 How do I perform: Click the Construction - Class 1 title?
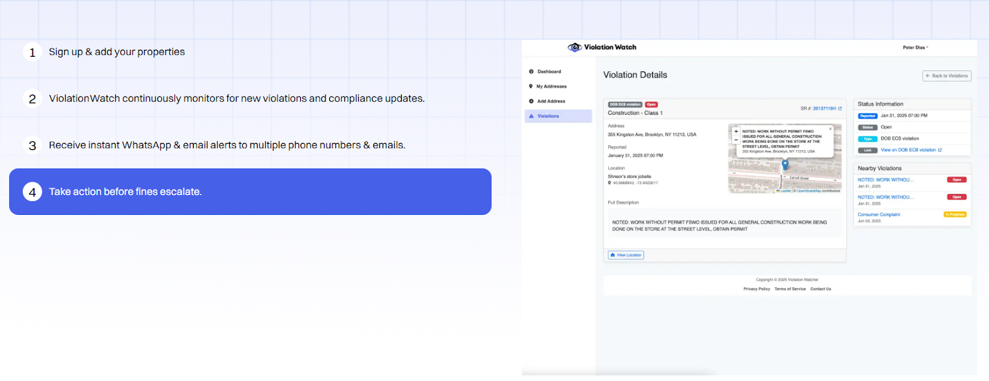click(635, 113)
